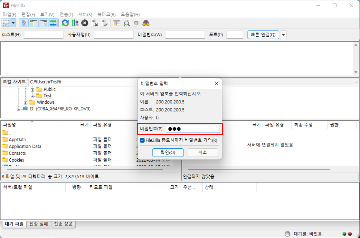
Task: Click the local file list horizontal scrollbar
Action: click(85, 169)
